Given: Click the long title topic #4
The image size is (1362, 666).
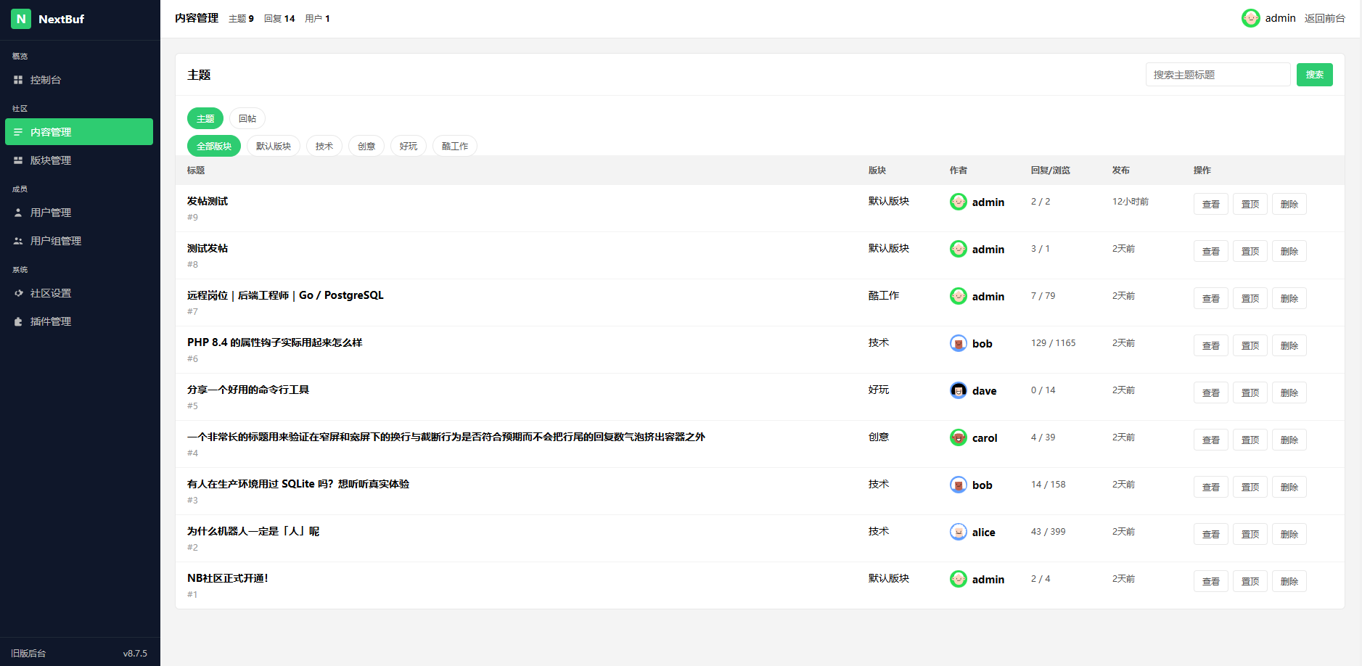Looking at the screenshot, I should pos(446,437).
